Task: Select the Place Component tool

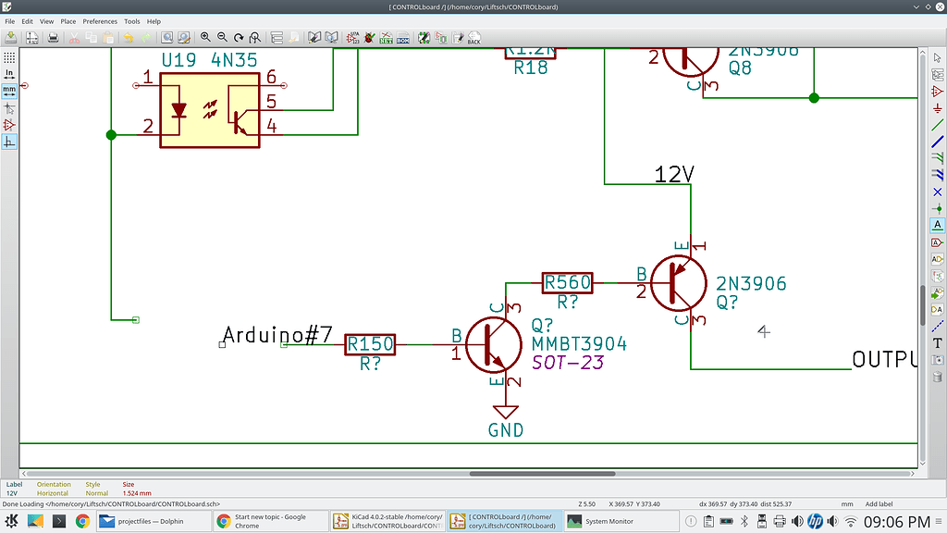Action: (936, 92)
